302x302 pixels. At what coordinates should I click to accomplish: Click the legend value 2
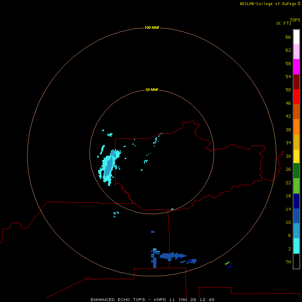point(290,249)
